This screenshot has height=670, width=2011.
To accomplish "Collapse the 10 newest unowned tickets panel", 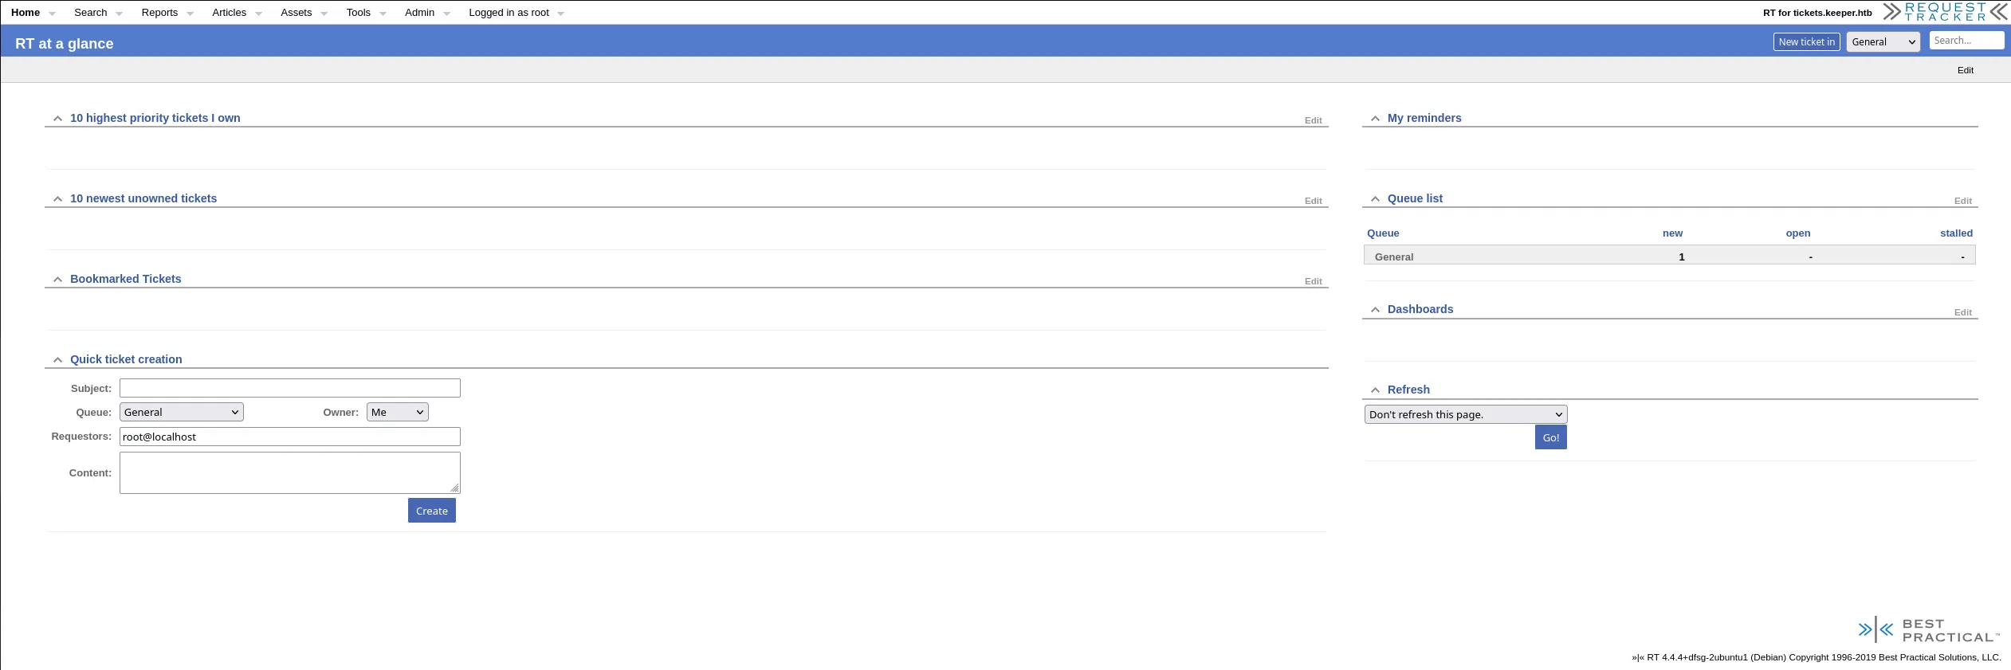I will [57, 199].
